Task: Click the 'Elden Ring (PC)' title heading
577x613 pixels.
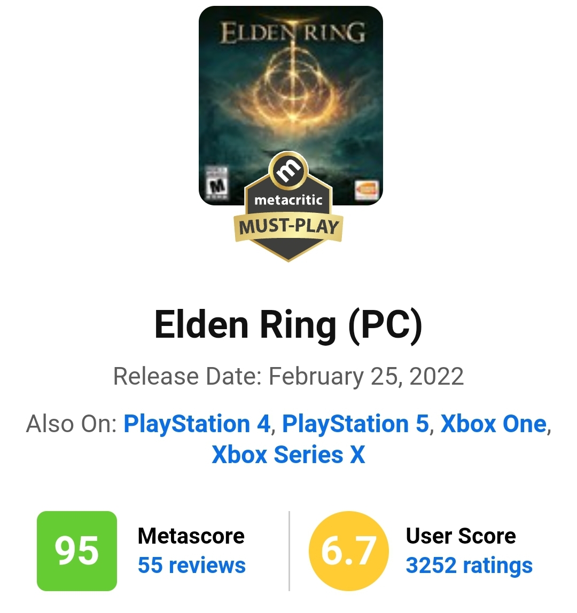Action: [x=288, y=325]
